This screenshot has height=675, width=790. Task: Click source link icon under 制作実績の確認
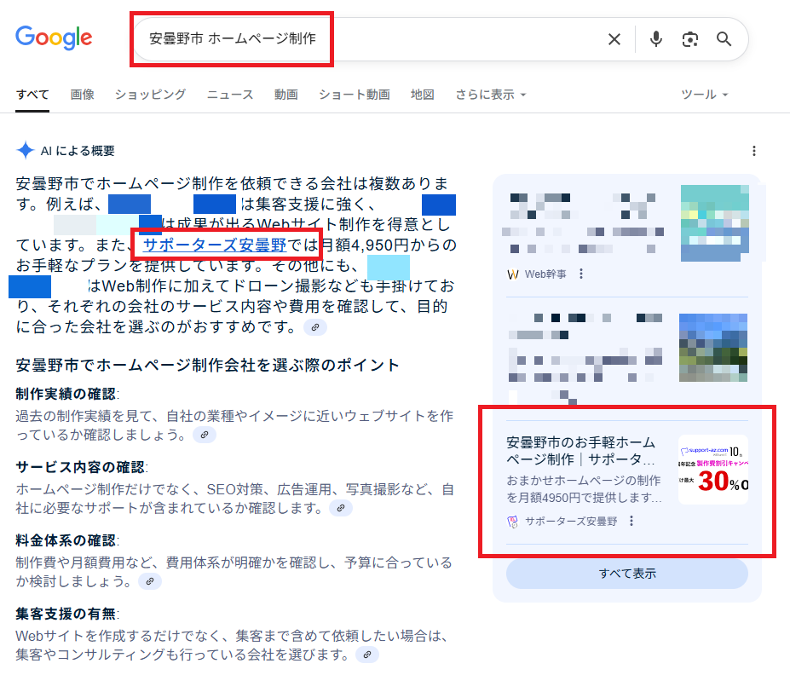click(205, 435)
